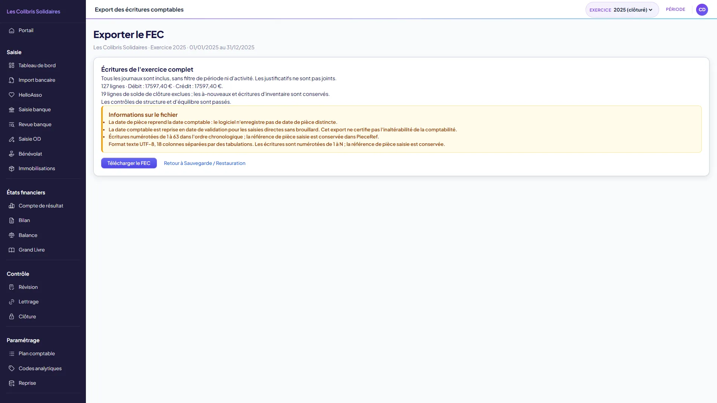This screenshot has height=403, width=717.
Task: Click the Balance scales icon
Action: (x=12, y=235)
